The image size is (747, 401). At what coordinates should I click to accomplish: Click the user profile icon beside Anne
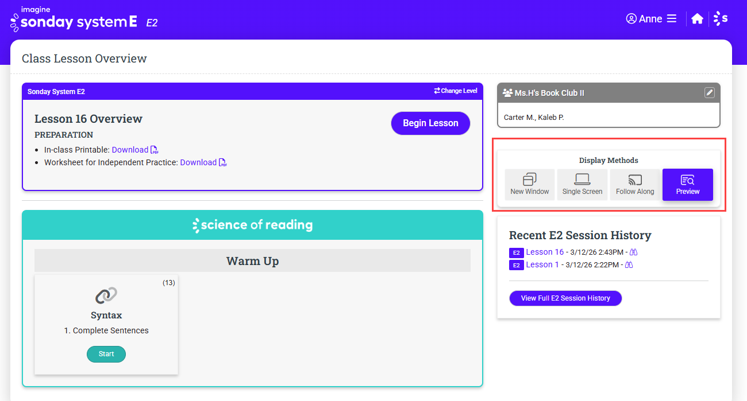[631, 19]
